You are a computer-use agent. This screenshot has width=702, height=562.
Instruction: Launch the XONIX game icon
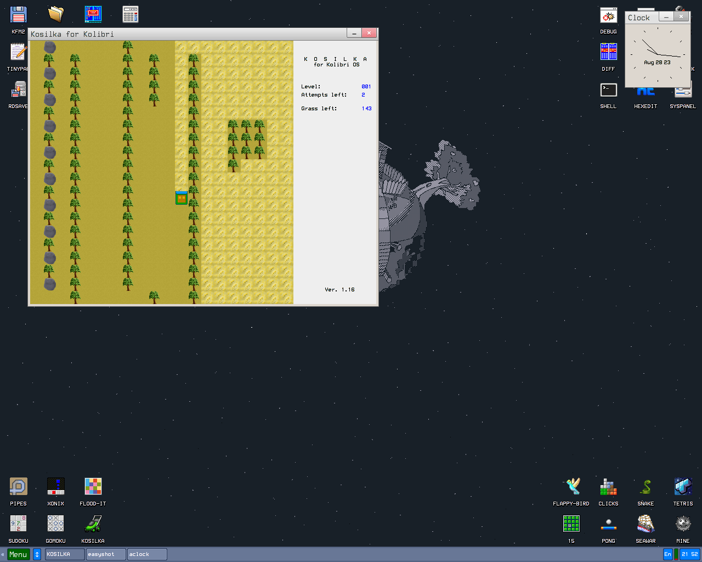(55, 487)
